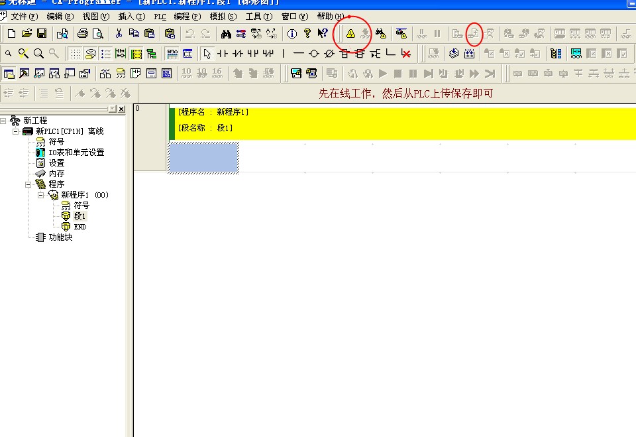Click the blue highlighted ladder cell
636x437 pixels.
click(x=203, y=157)
